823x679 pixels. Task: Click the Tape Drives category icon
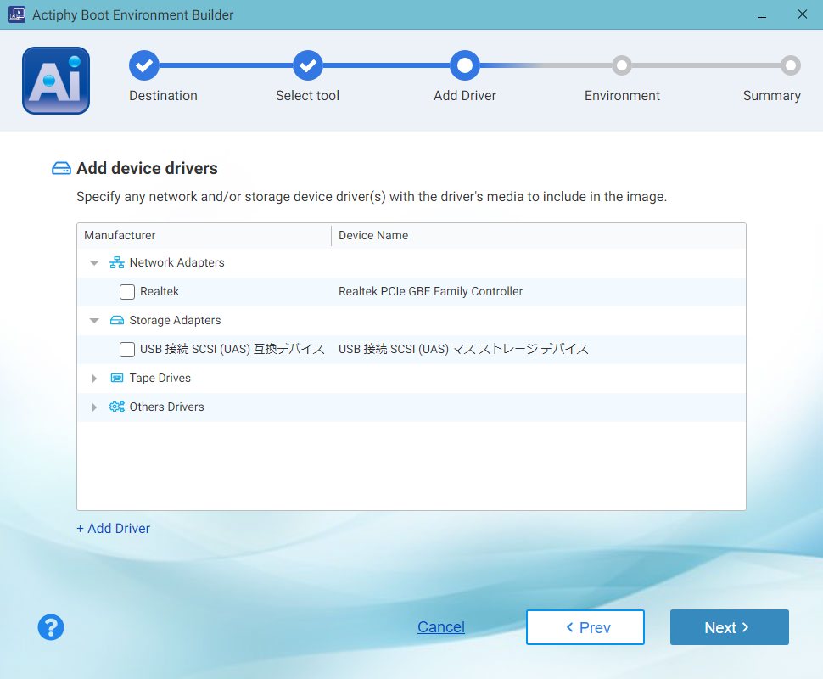pos(117,379)
